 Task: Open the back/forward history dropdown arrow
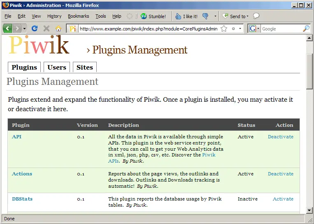(24, 29)
